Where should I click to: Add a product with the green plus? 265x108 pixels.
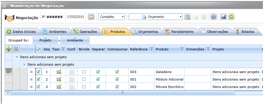(x=9, y=49)
